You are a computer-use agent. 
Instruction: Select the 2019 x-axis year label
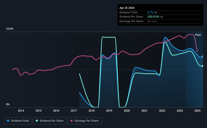[109, 111]
